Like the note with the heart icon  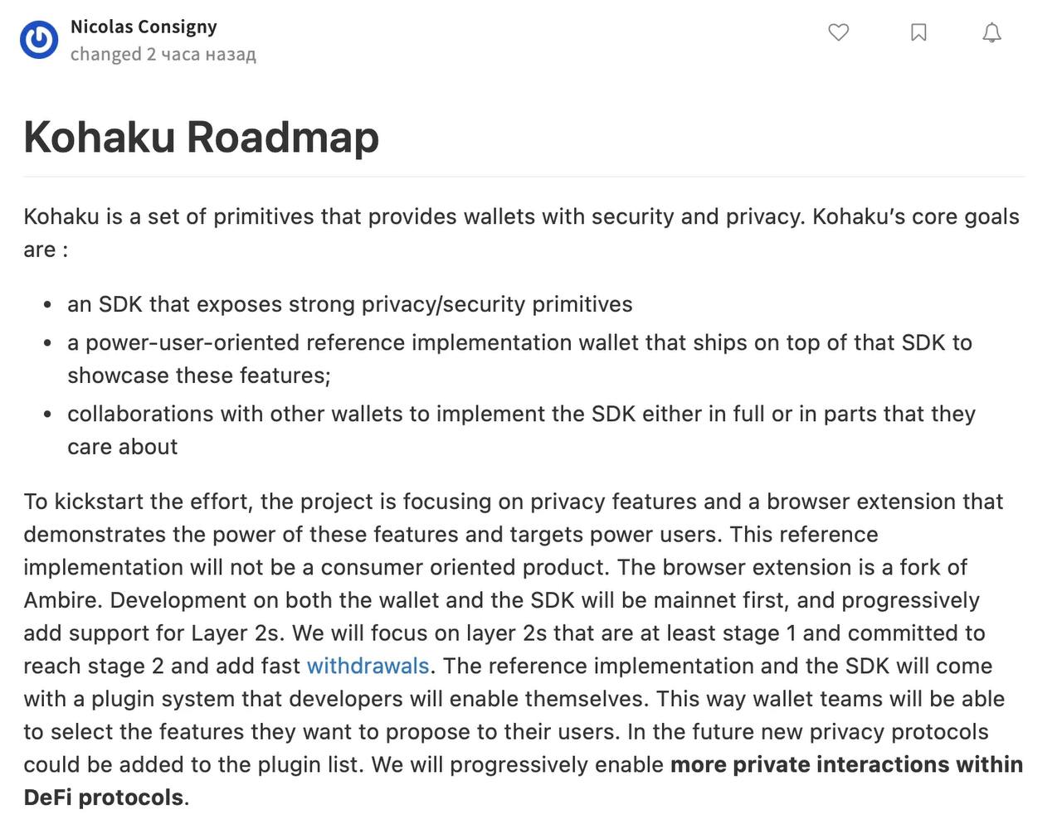[x=839, y=32]
